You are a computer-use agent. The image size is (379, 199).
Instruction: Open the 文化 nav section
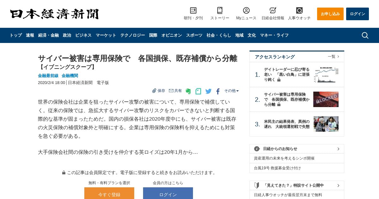pyautogui.click(x=252, y=35)
